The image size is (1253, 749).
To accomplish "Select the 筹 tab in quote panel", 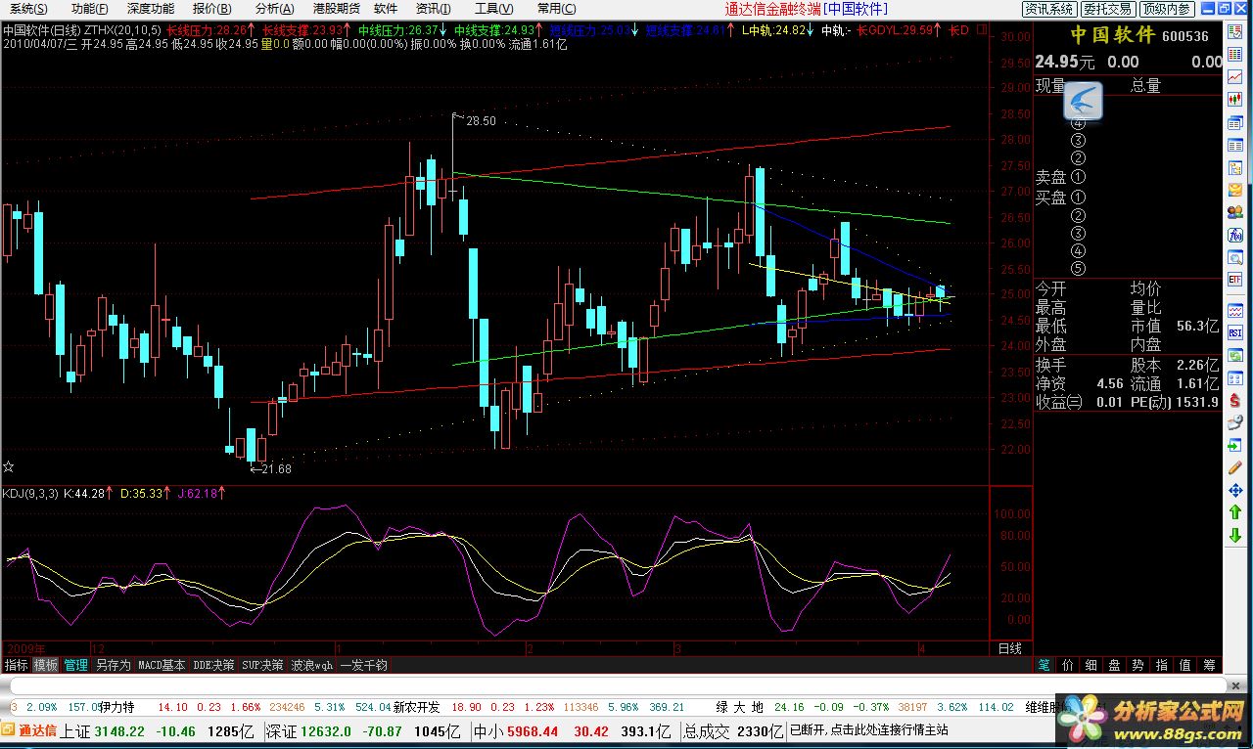I will tap(1209, 665).
